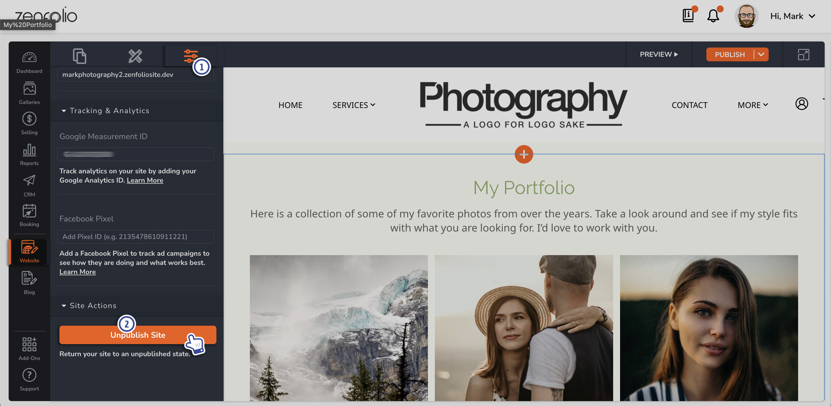This screenshot has height=406, width=831.
Task: Click the PREVIEW button
Action: (658, 54)
